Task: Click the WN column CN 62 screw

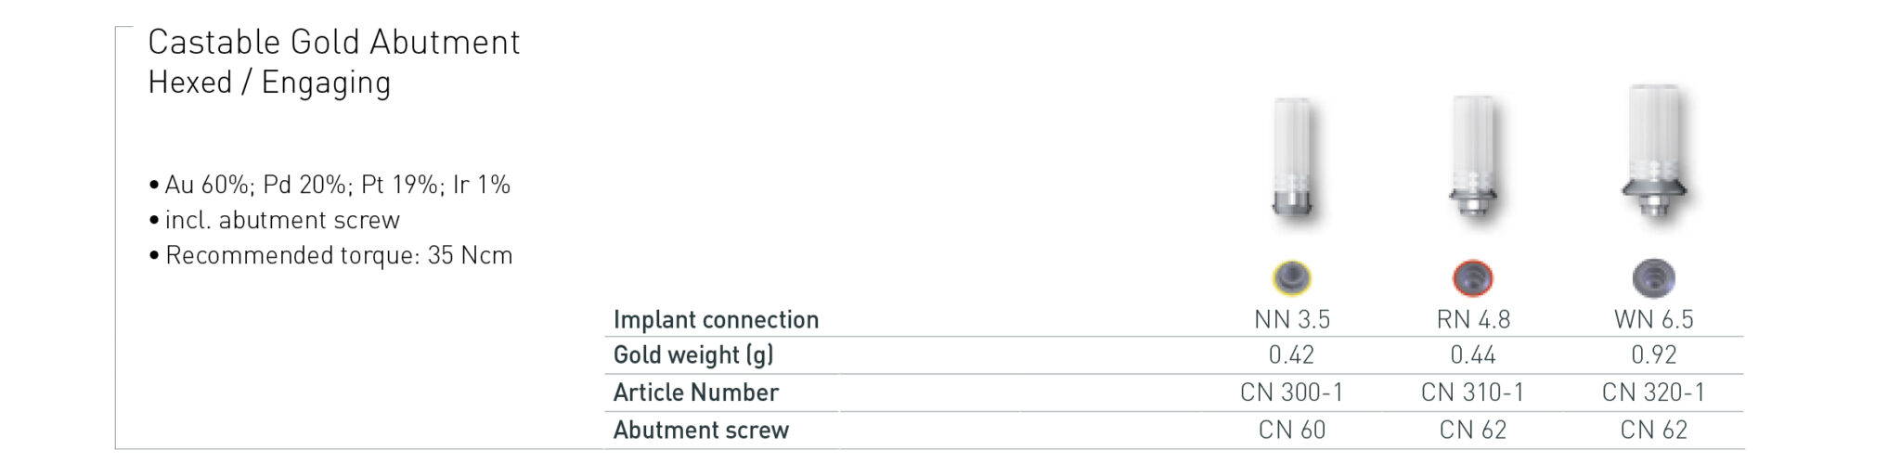Action: [1653, 431]
